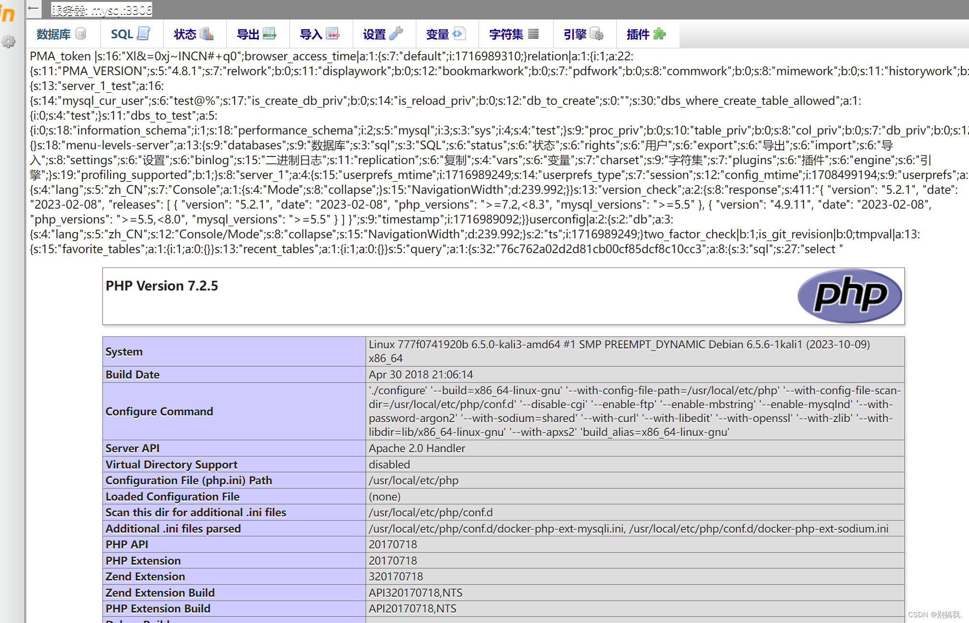969x623 pixels.
Task: Open the SQL tab
Action: point(131,34)
